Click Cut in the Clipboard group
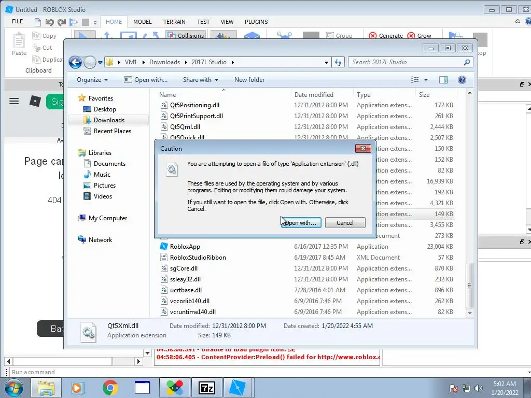This screenshot has width=531, height=398. (x=43, y=48)
